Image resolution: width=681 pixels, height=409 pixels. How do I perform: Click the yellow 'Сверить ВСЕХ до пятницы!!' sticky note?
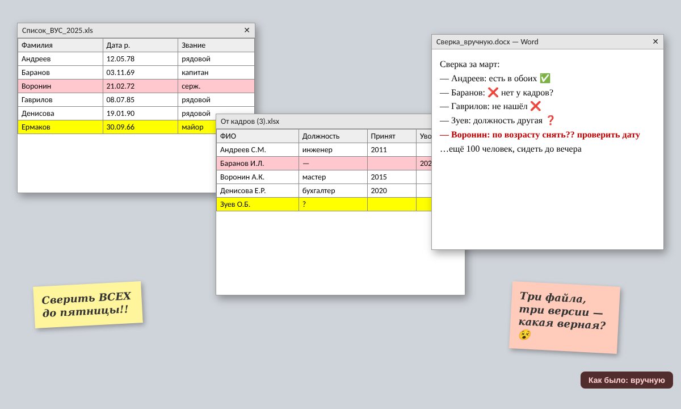88,304
